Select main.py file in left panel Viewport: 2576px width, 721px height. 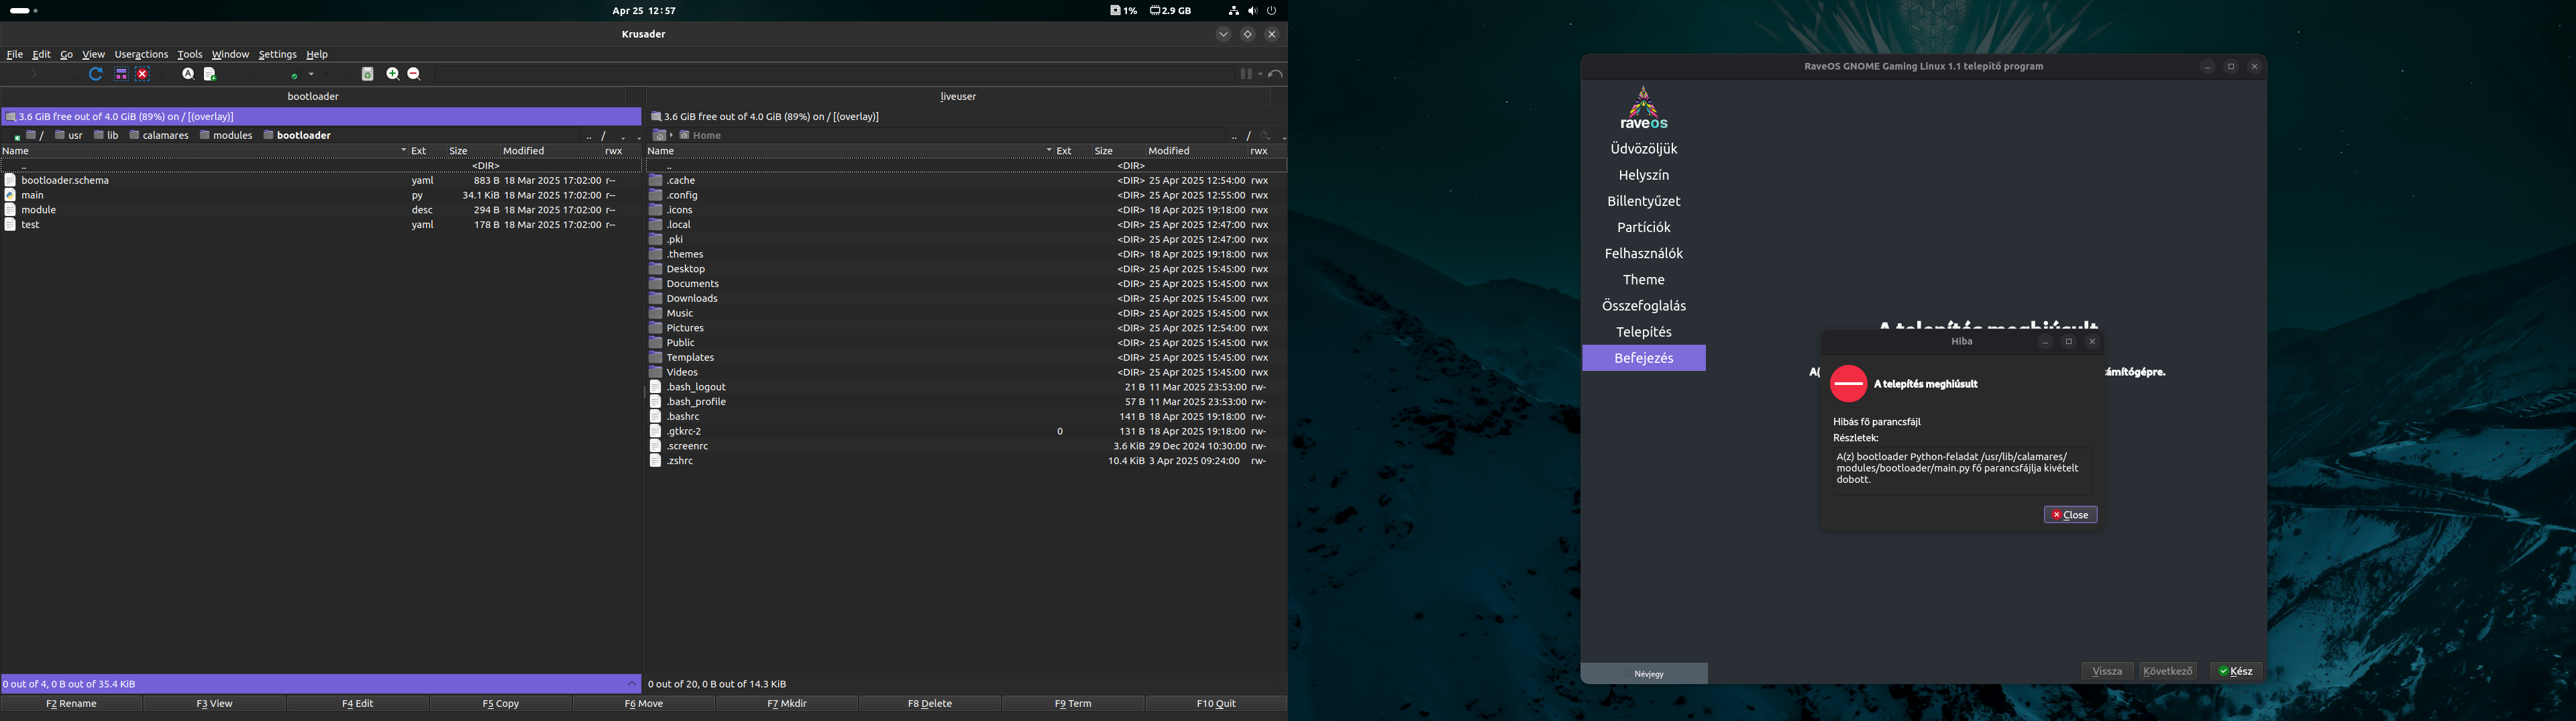tap(33, 196)
